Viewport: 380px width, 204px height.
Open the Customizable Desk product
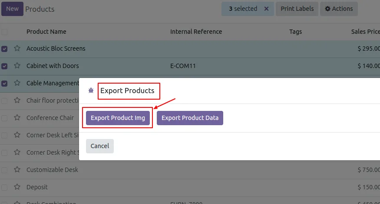tap(53, 170)
